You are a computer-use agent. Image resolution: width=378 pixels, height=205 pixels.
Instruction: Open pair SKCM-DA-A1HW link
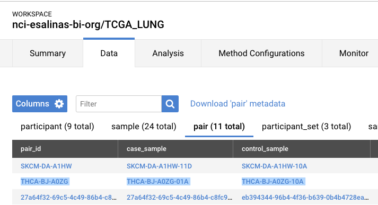point(46,166)
